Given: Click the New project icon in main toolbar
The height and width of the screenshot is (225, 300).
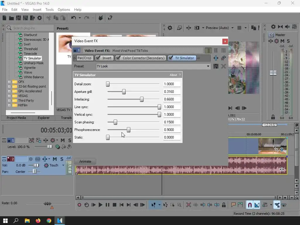Looking at the screenshot, I should pyautogui.click(x=4, y=18).
